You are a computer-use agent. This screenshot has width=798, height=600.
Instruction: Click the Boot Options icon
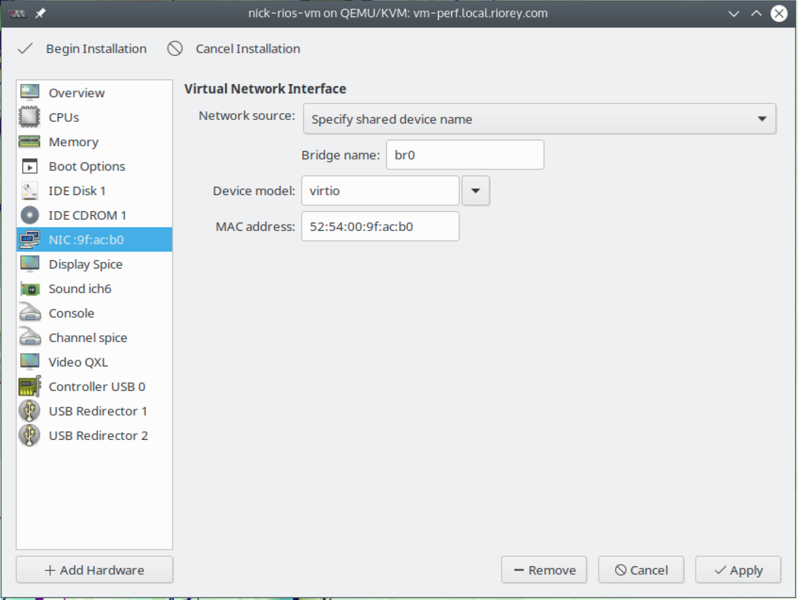pyautogui.click(x=30, y=166)
